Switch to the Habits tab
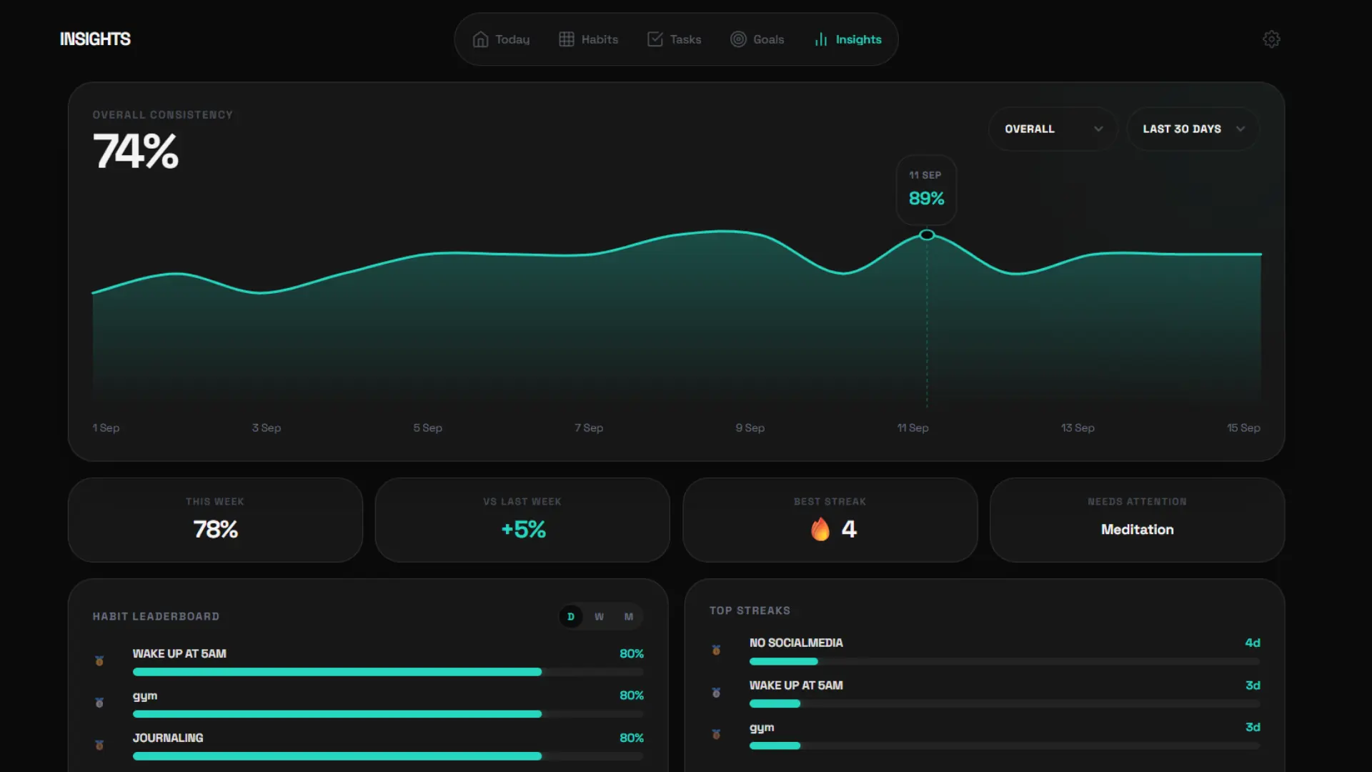This screenshot has width=1372, height=772. pos(588,39)
